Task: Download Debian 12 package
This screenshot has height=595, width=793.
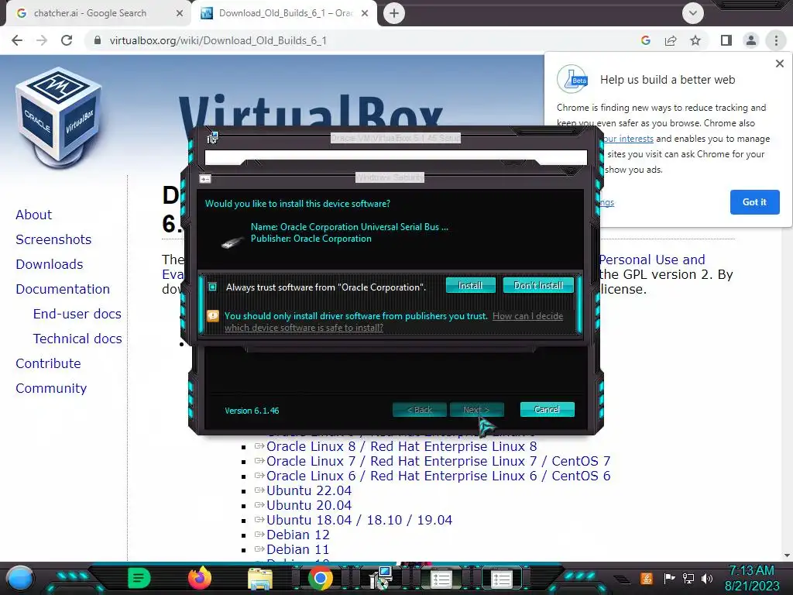Action: 298,535
